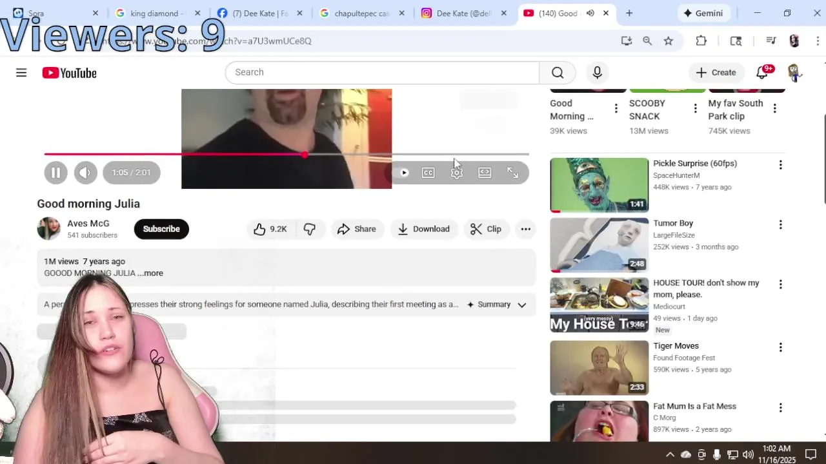
Task: Open the YouTube account avatar menu
Action: coord(794,72)
